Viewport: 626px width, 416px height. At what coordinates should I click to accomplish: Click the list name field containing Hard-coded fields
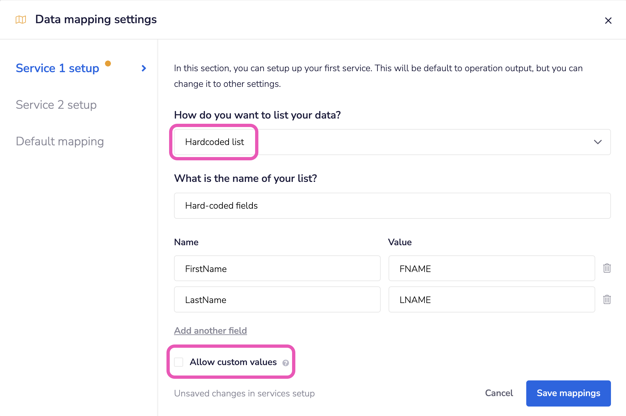click(x=392, y=206)
